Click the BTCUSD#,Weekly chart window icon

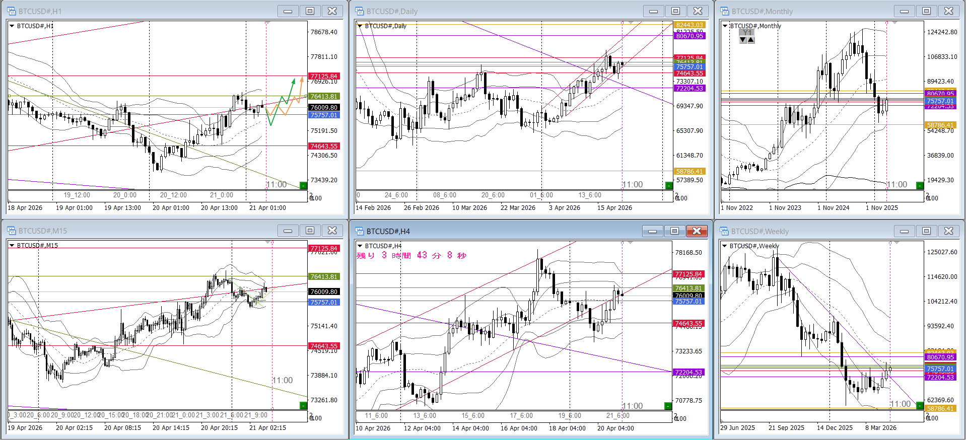[x=725, y=231]
